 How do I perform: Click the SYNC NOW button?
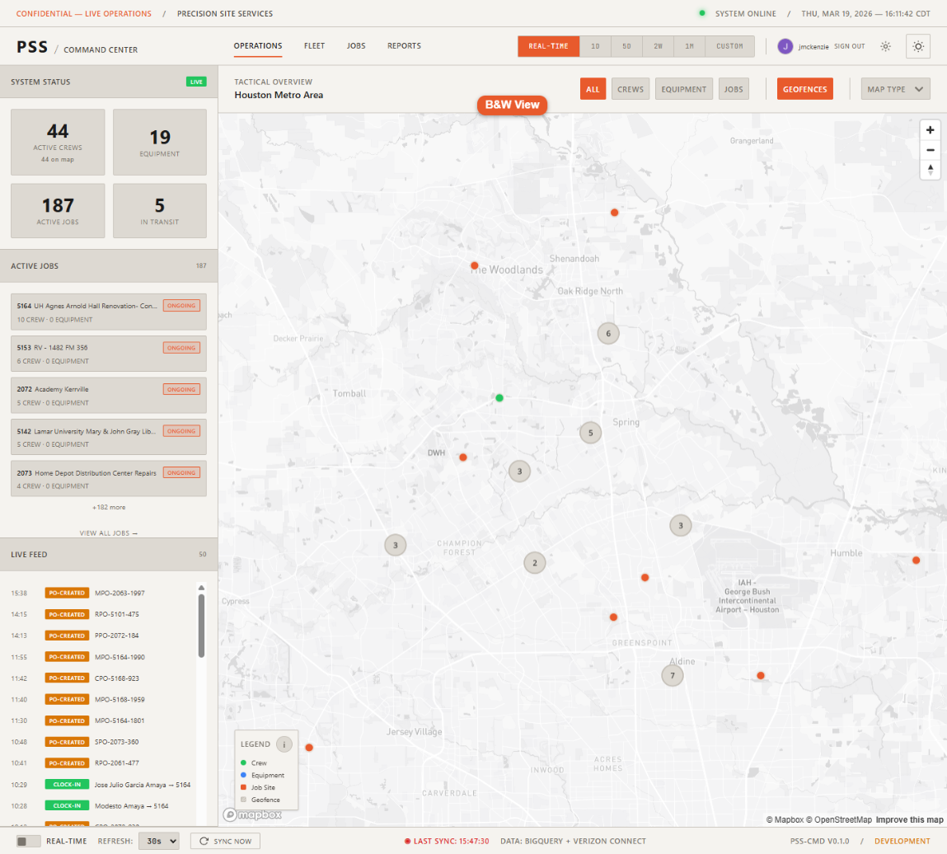[223, 841]
